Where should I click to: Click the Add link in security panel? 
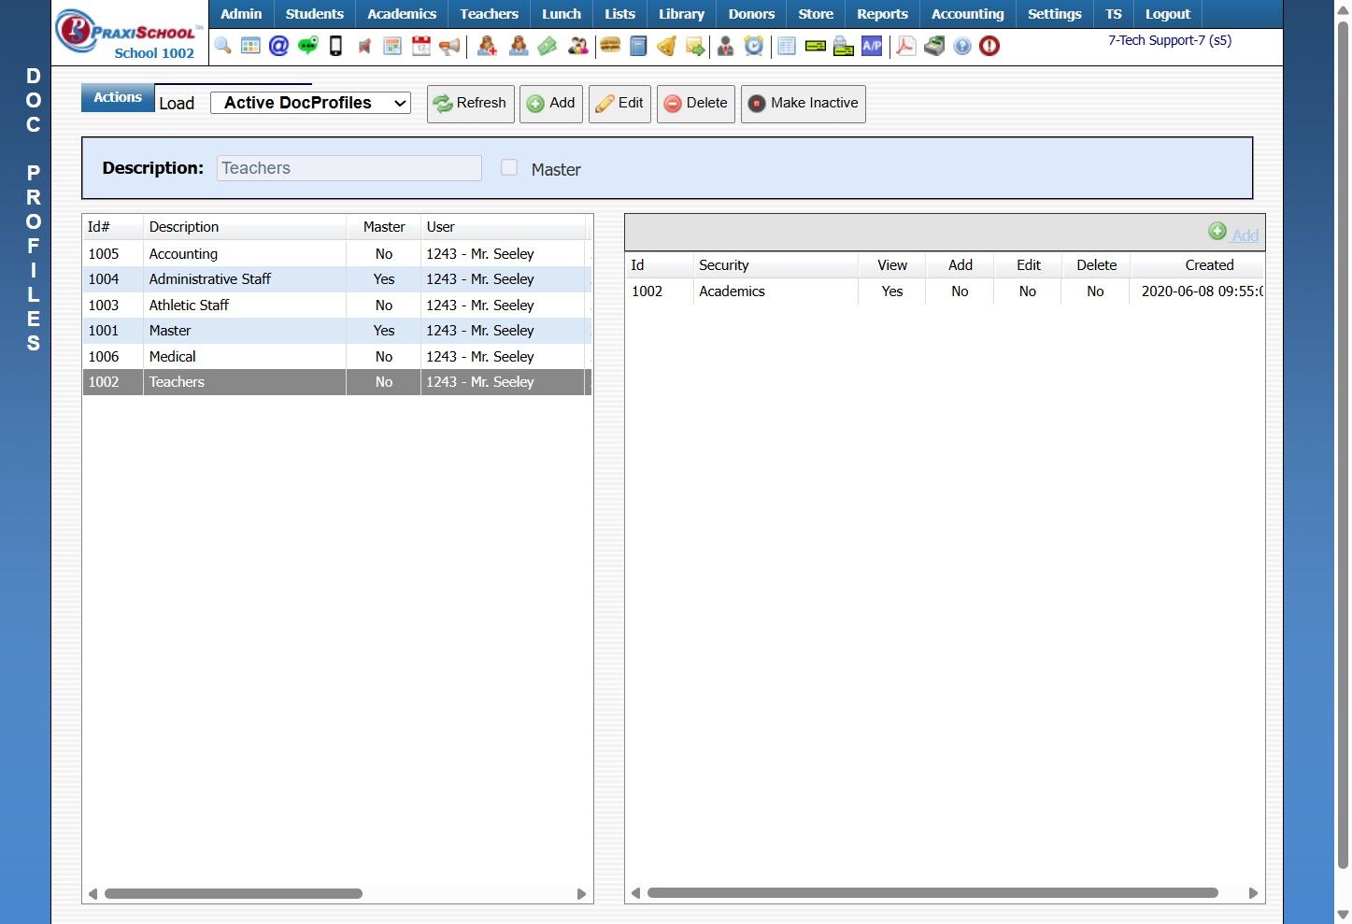[x=1244, y=235]
